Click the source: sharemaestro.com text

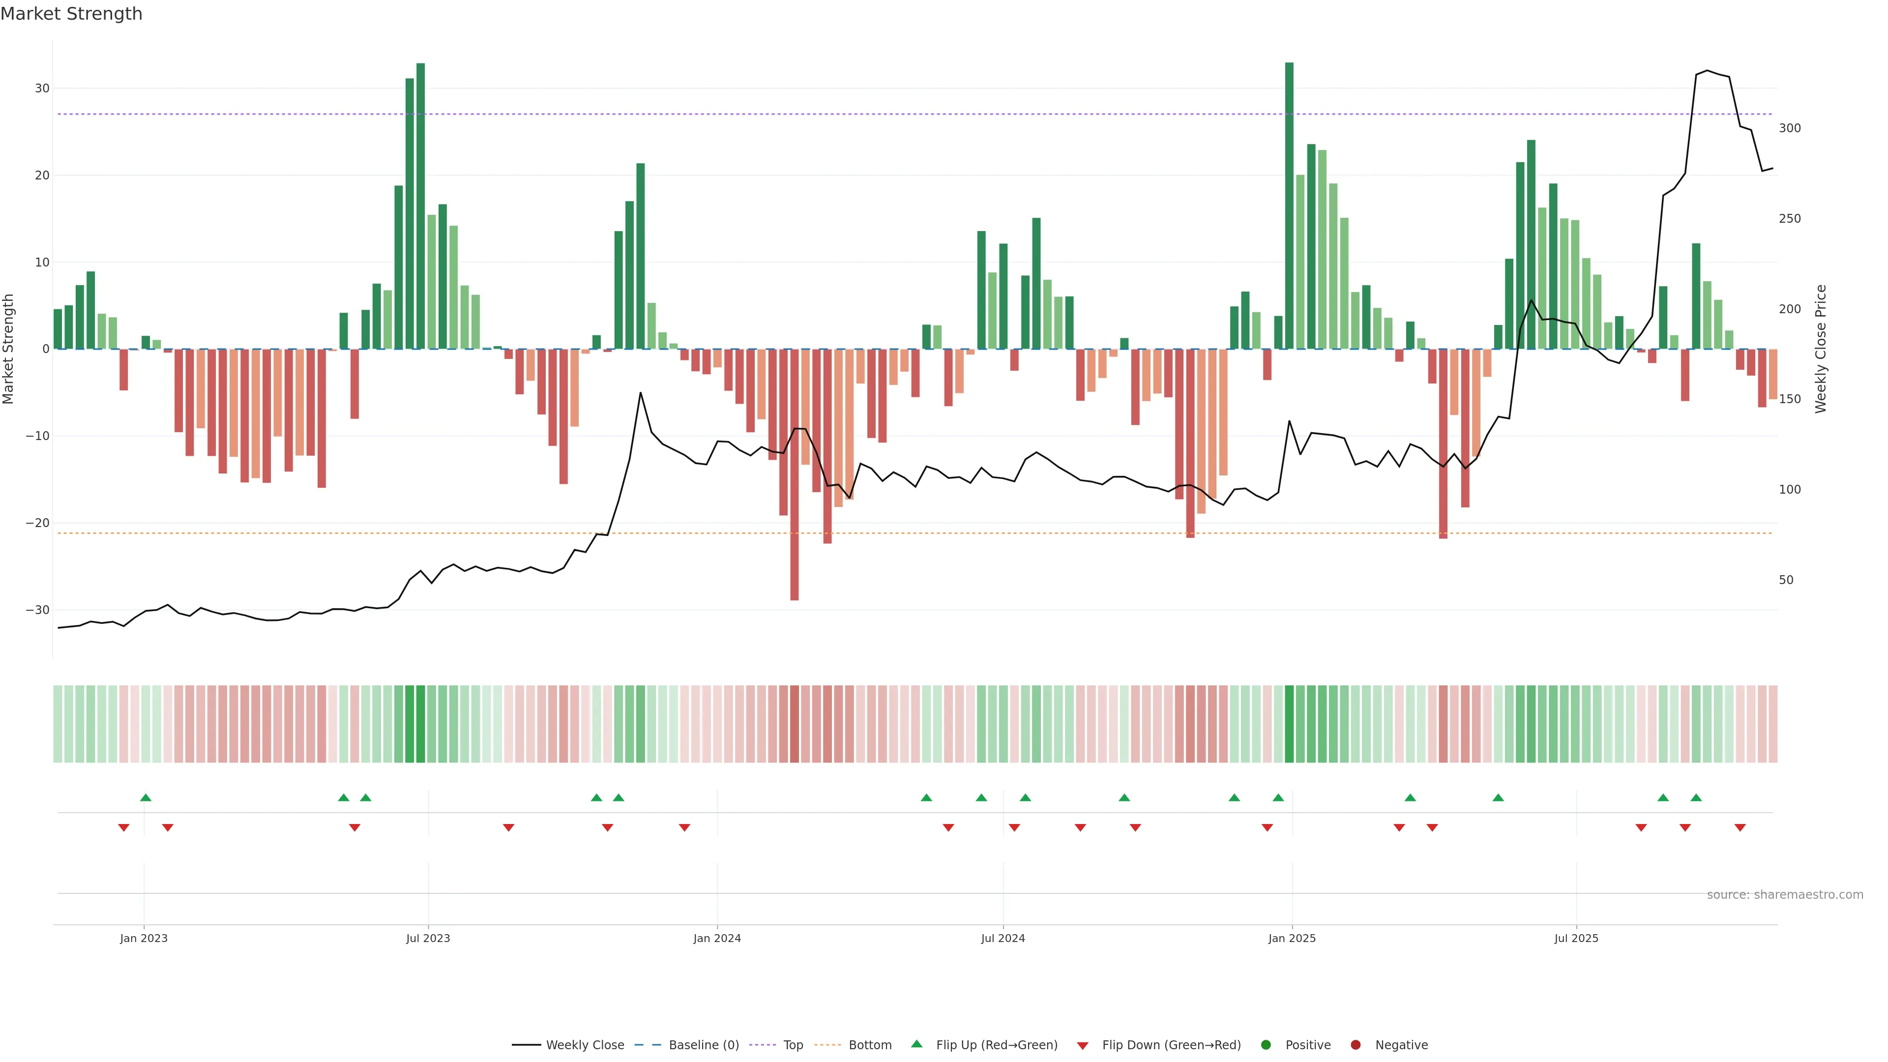1785,894
